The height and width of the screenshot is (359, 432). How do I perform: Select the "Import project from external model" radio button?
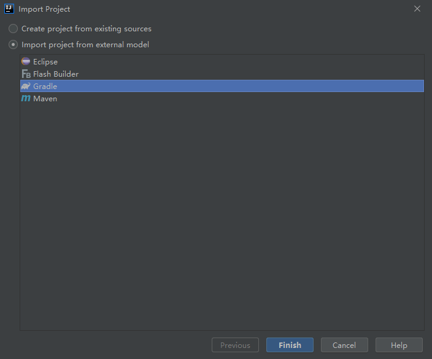pyautogui.click(x=13, y=44)
